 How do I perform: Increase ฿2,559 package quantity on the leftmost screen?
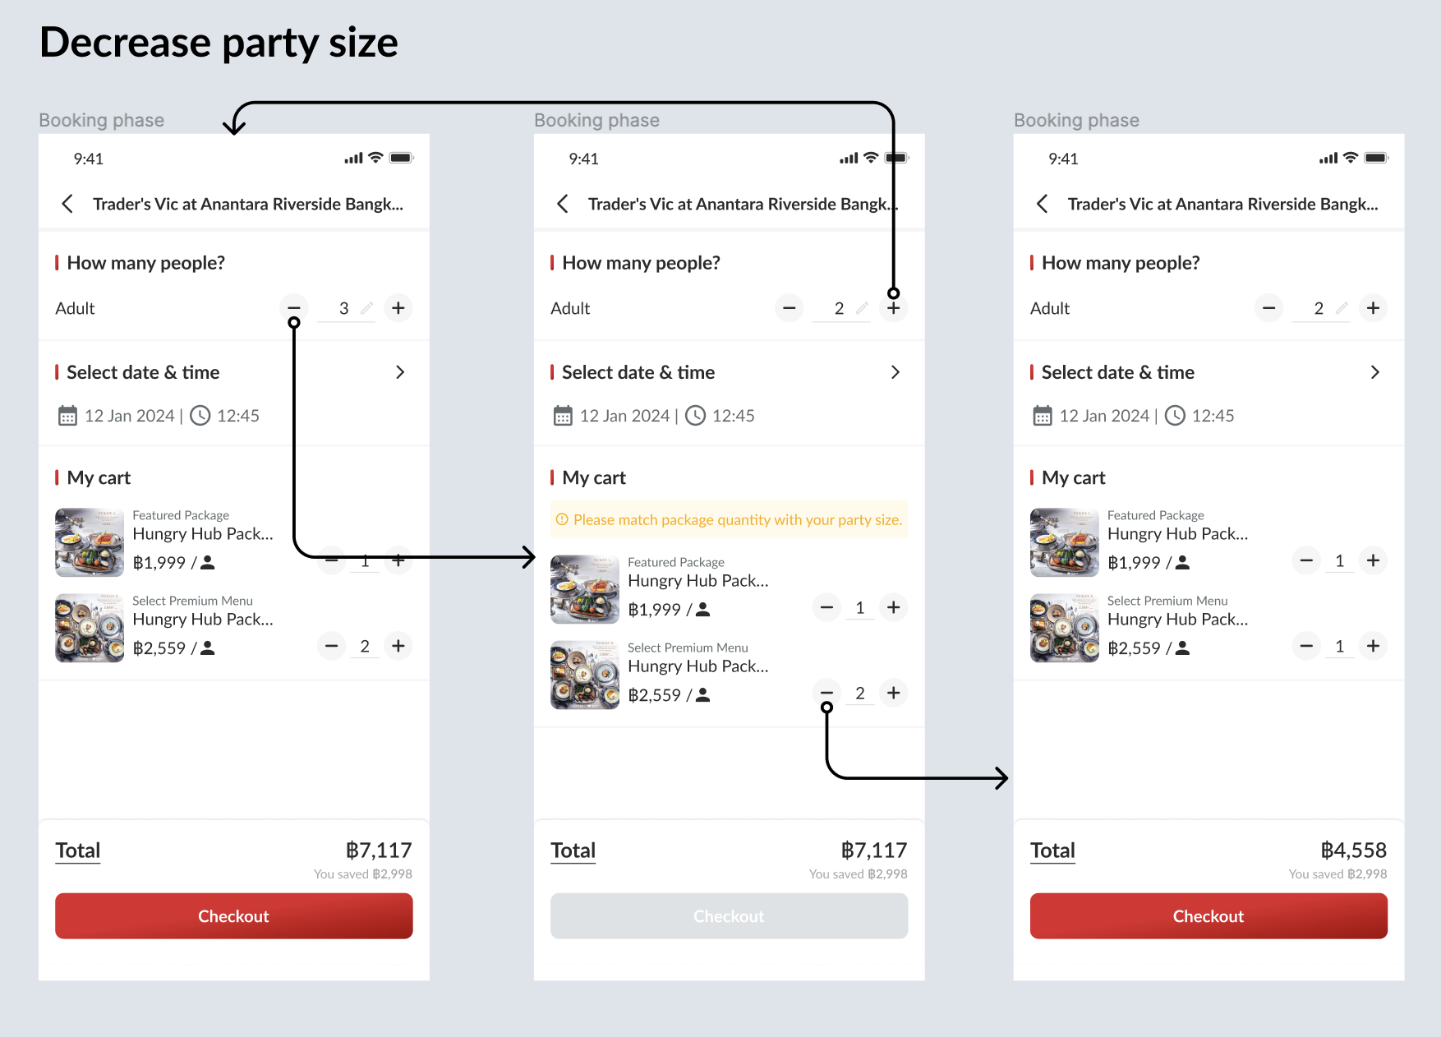[x=398, y=647]
